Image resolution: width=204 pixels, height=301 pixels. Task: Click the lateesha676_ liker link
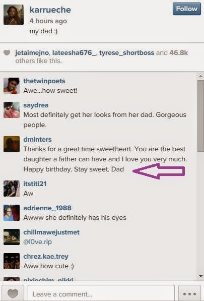[x=74, y=53]
